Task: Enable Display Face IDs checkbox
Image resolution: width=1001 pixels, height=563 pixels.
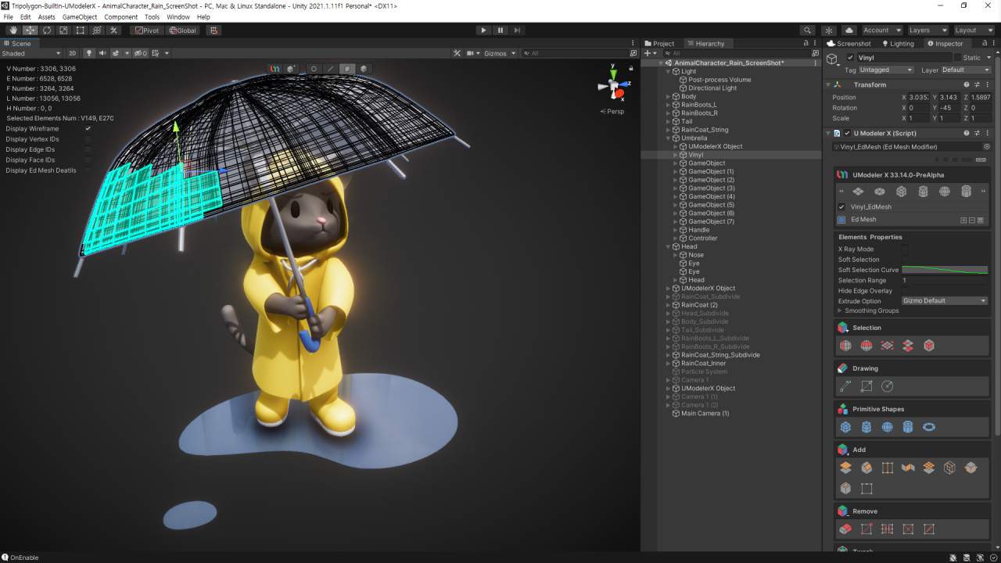Action: pos(88,160)
